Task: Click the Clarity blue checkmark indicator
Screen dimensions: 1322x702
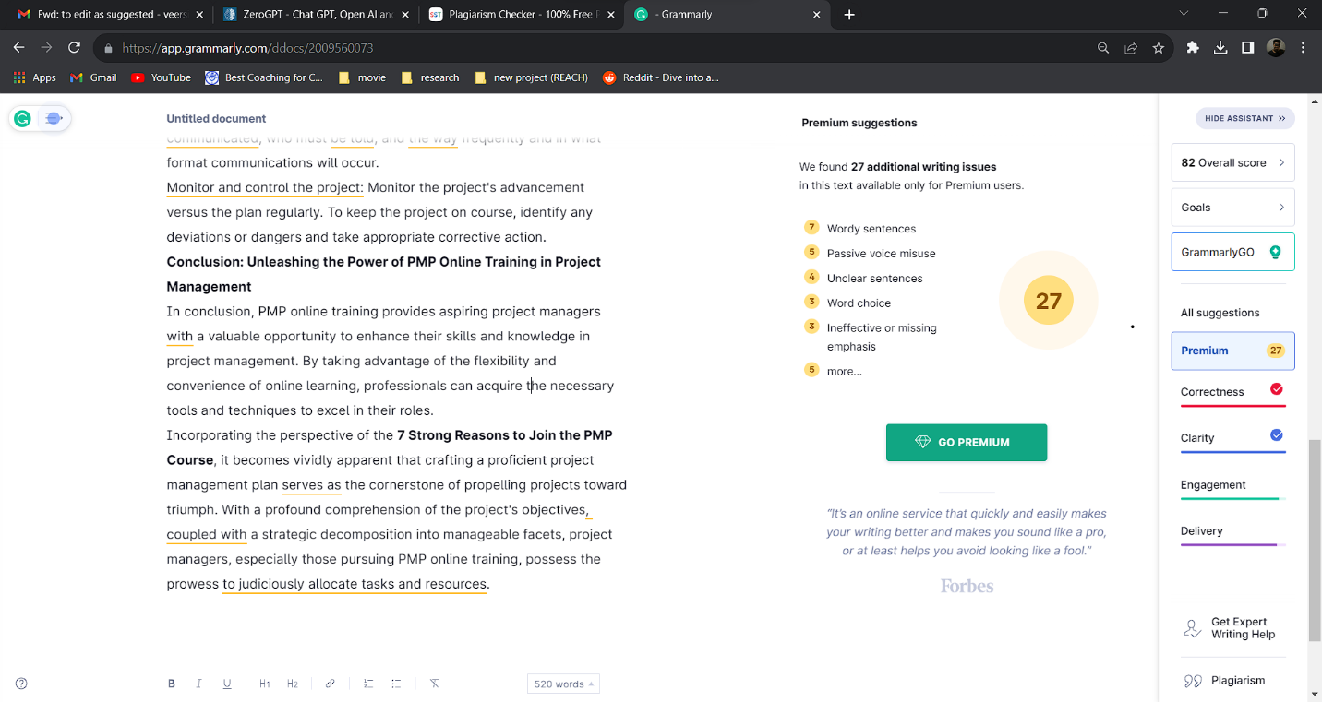Action: tap(1277, 434)
